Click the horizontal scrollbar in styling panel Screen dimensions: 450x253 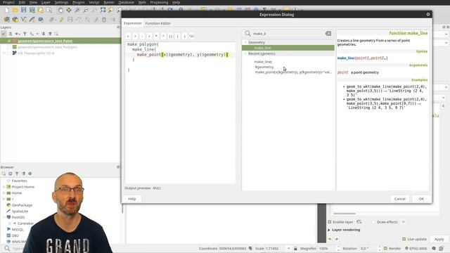[345, 214]
